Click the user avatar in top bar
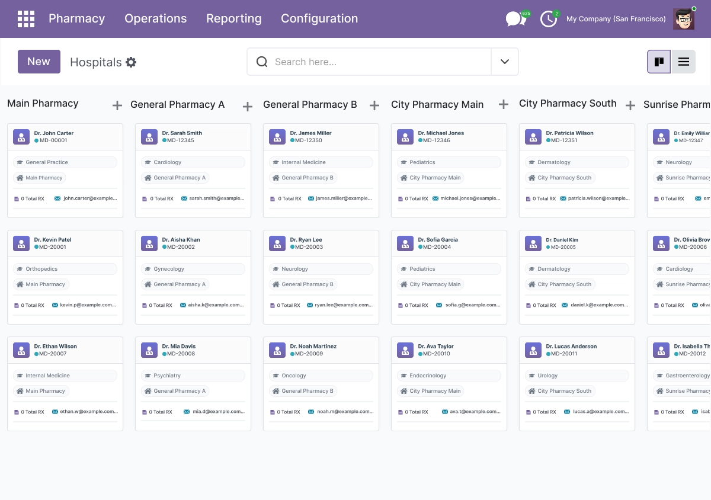The height and width of the screenshot is (500, 711). pos(684,19)
